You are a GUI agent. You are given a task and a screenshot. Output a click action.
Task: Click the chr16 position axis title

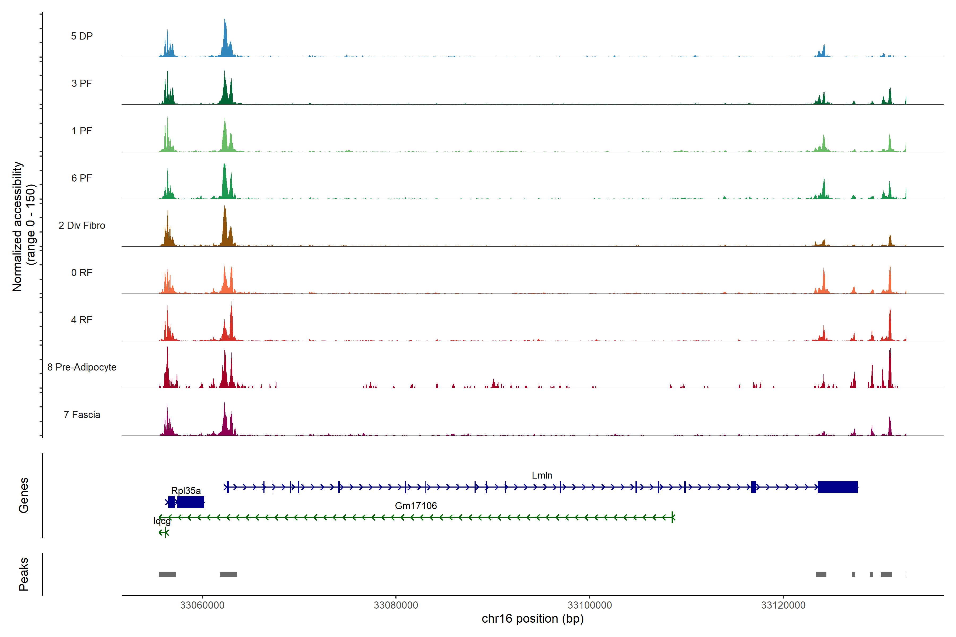(532, 619)
